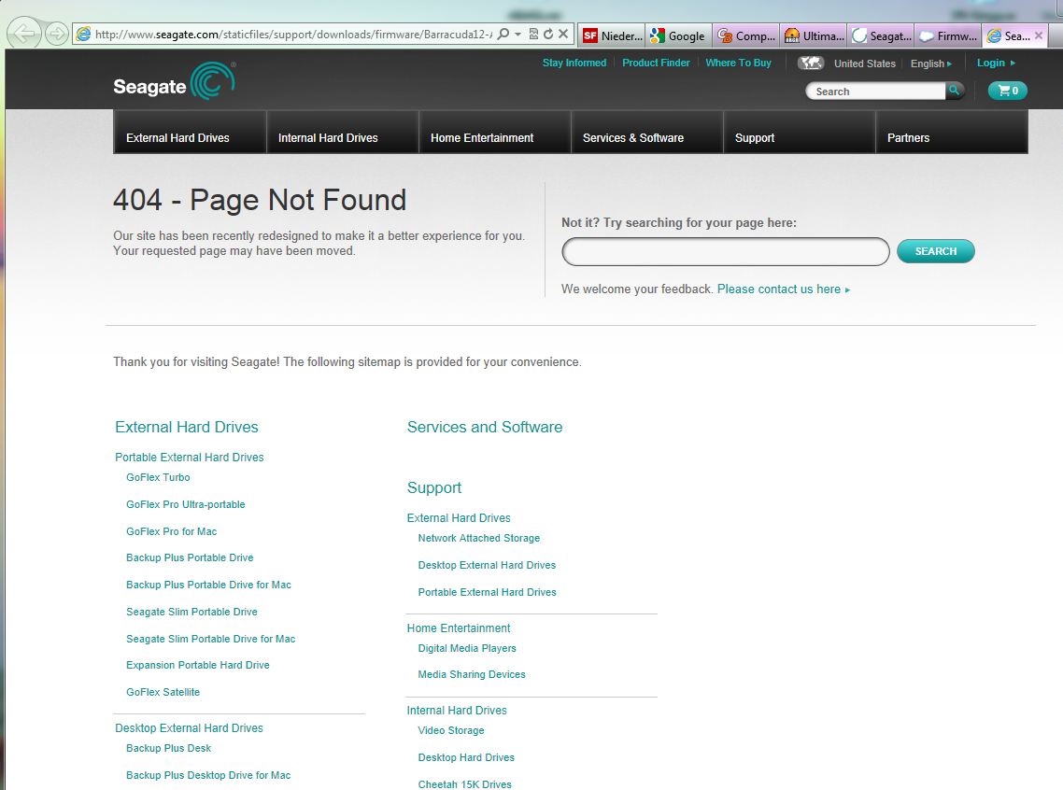
Task: Open Video Storage link
Action: click(451, 730)
